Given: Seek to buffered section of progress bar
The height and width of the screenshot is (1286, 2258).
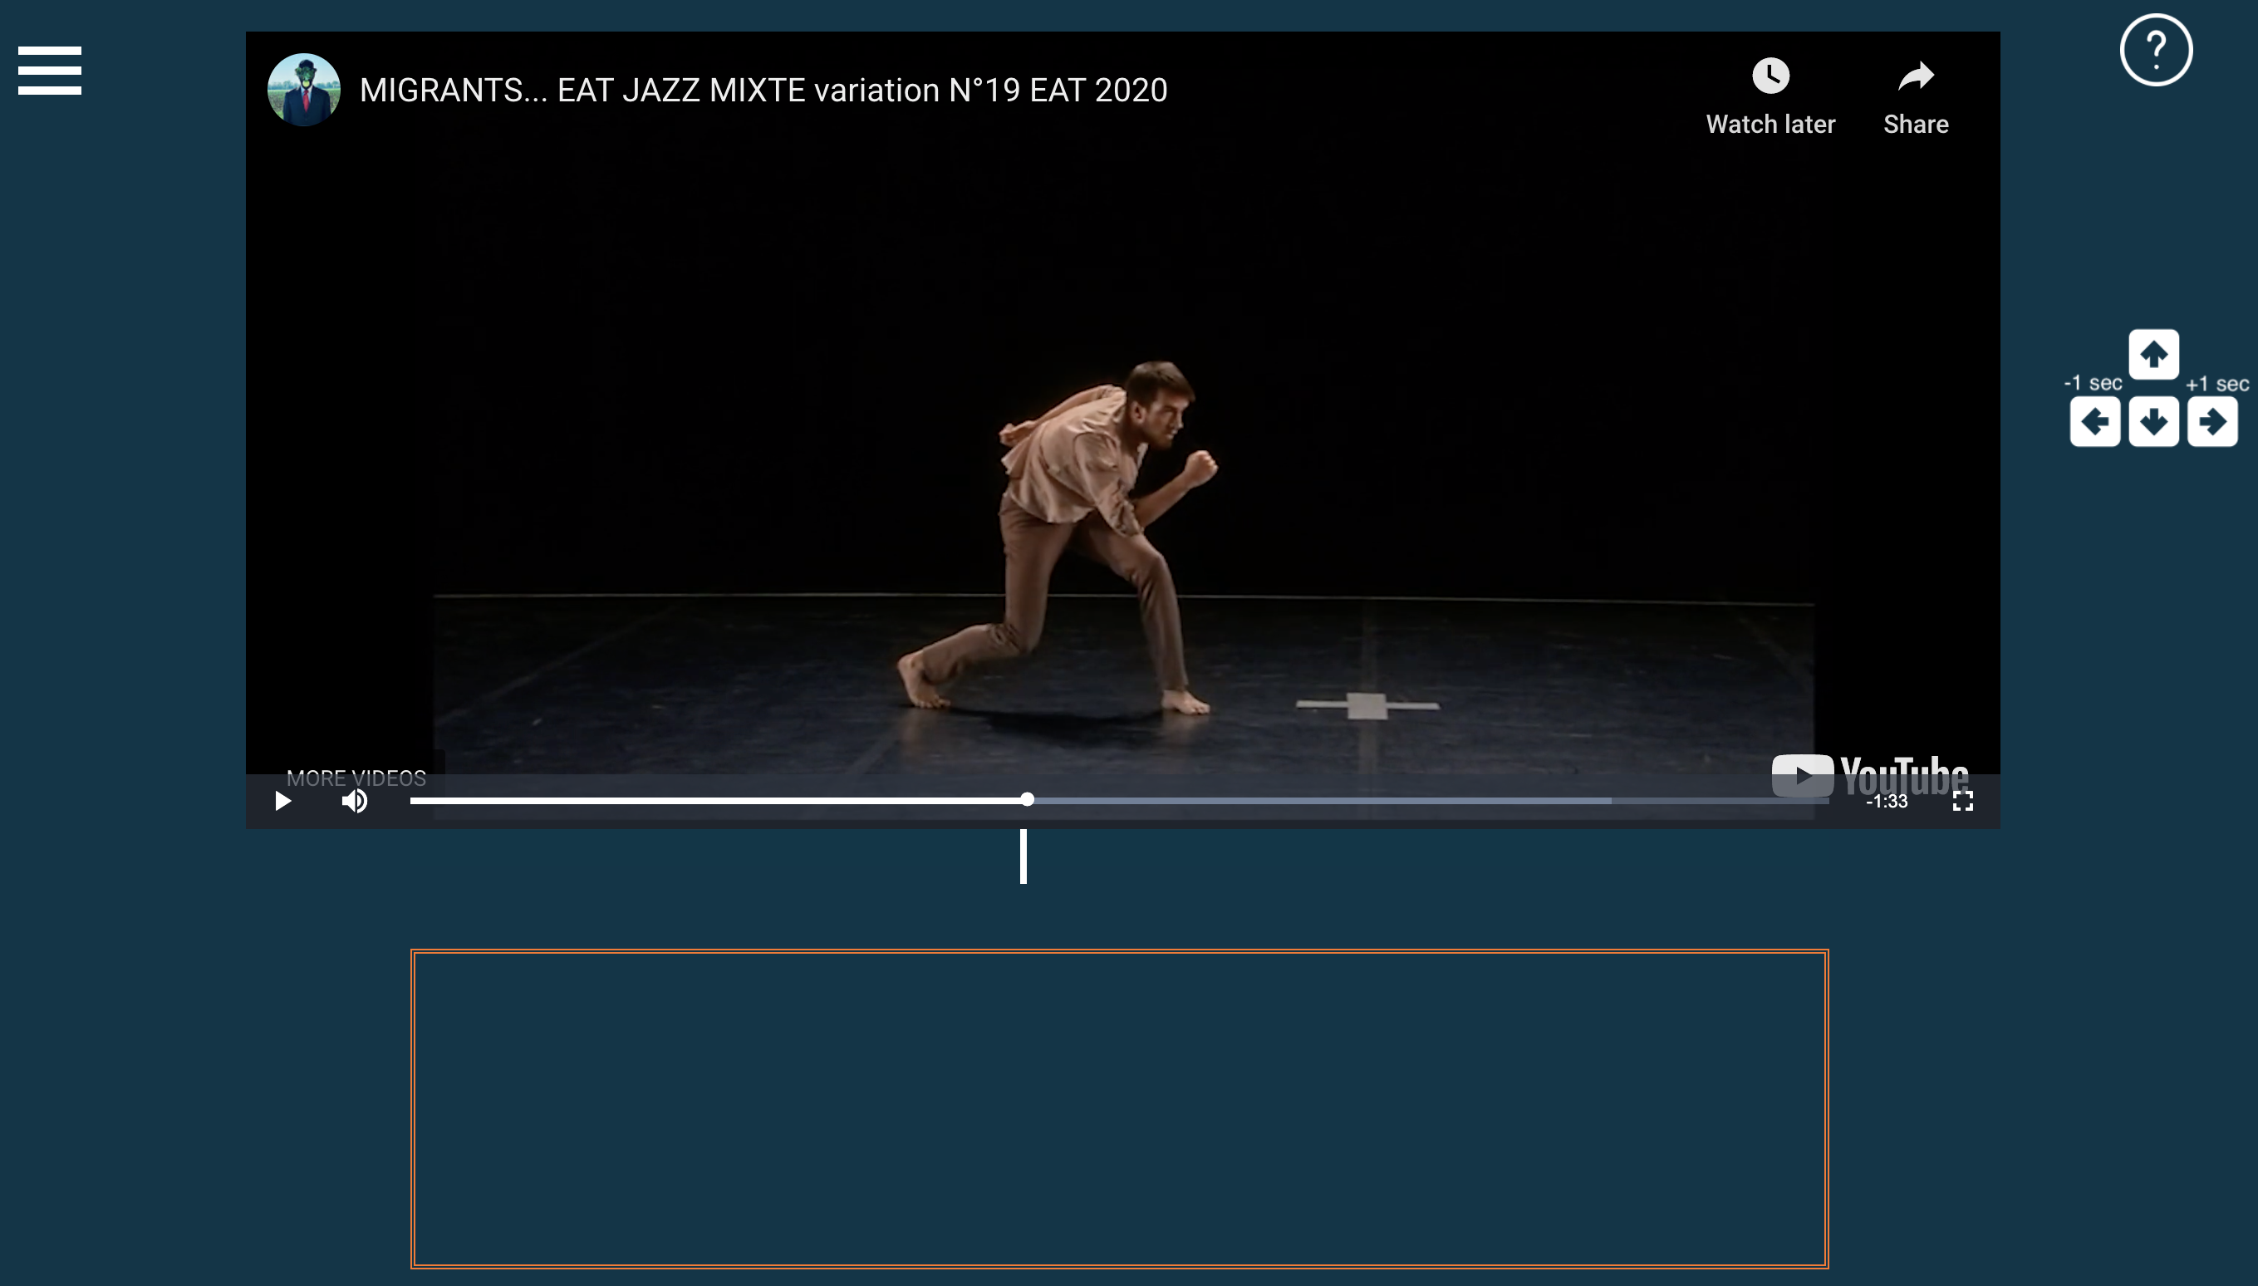Looking at the screenshot, I should point(1324,800).
